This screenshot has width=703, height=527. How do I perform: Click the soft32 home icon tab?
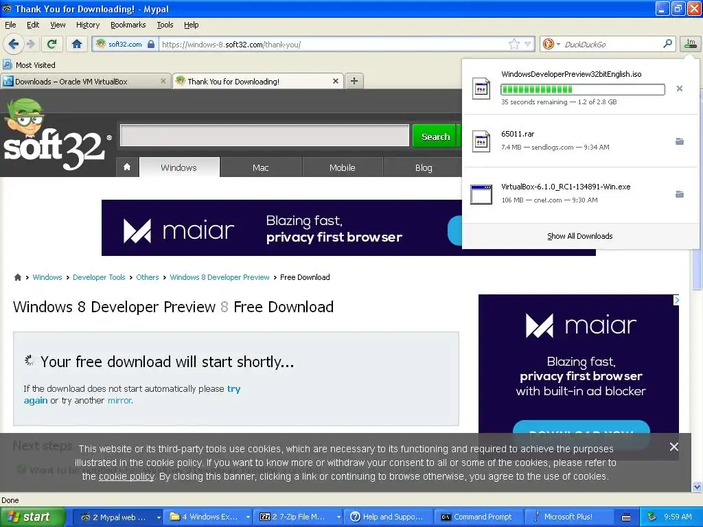pyautogui.click(x=127, y=167)
